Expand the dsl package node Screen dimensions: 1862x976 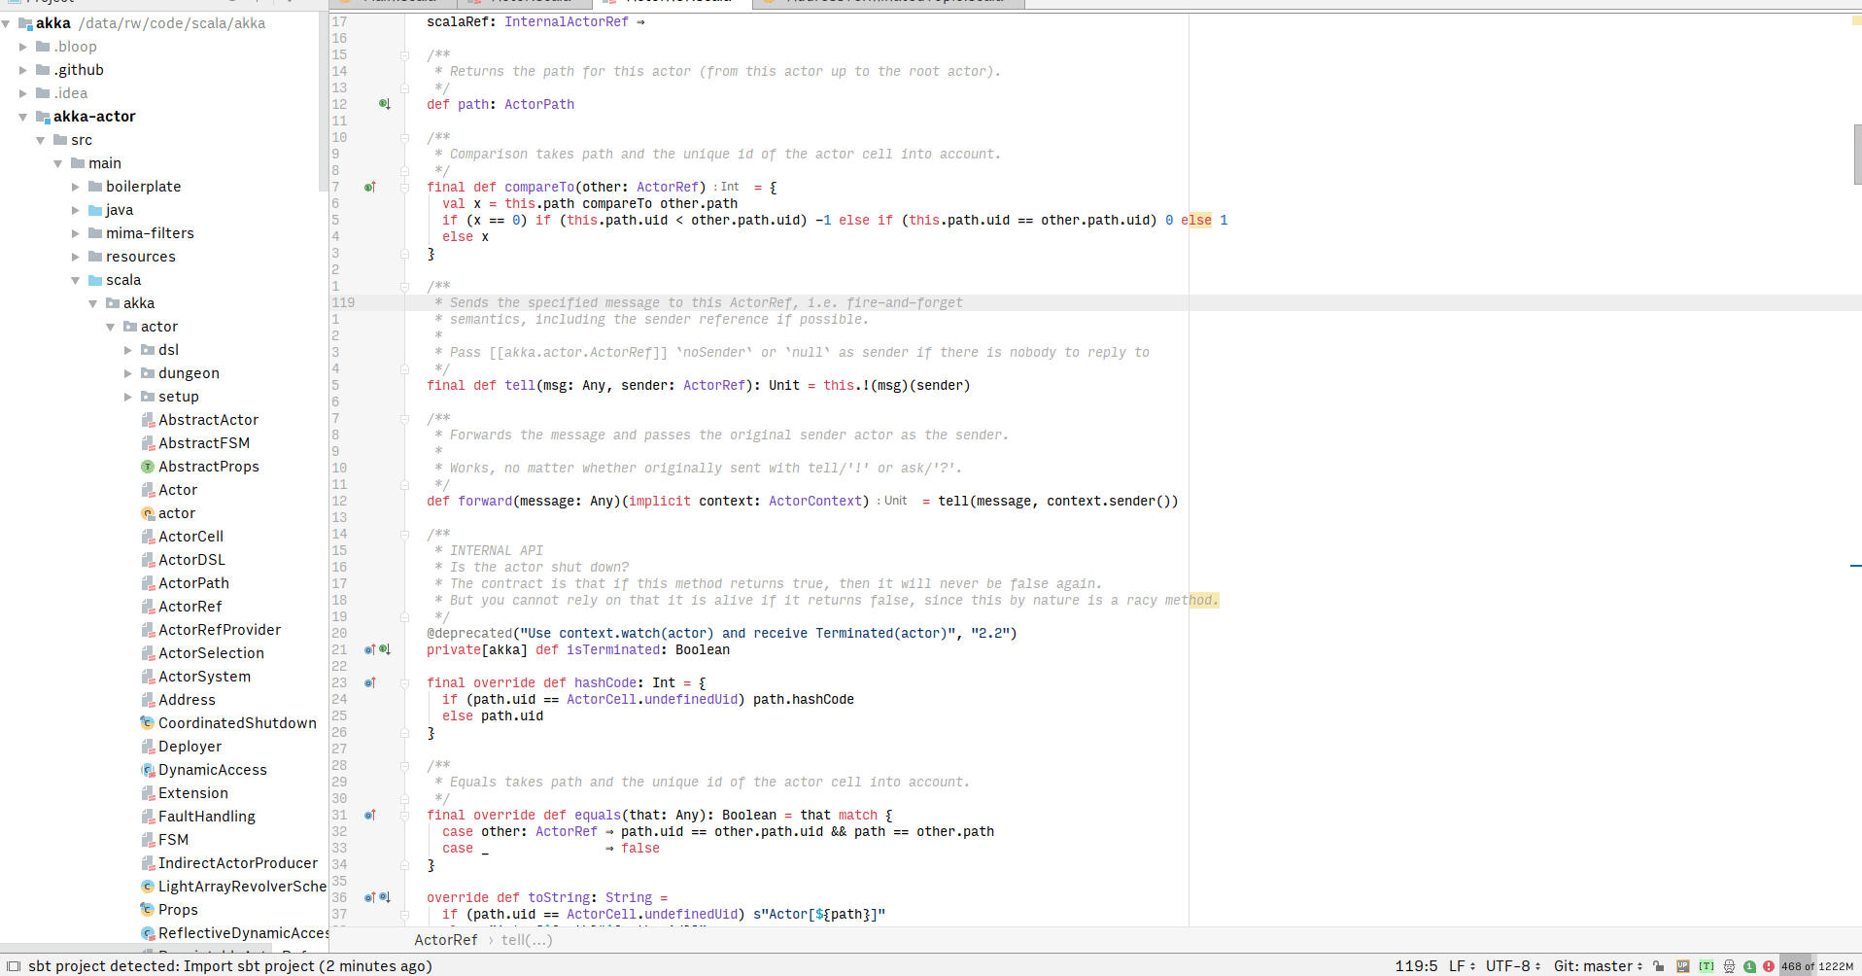pyautogui.click(x=126, y=350)
